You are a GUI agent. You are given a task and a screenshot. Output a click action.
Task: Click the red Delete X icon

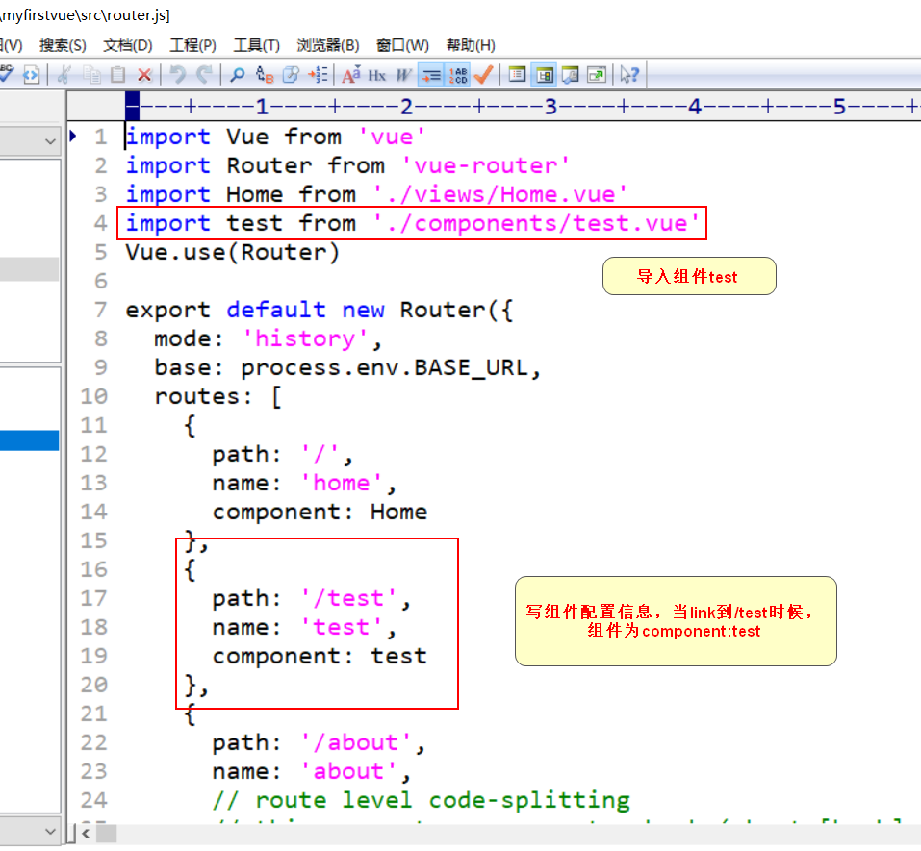tap(144, 75)
